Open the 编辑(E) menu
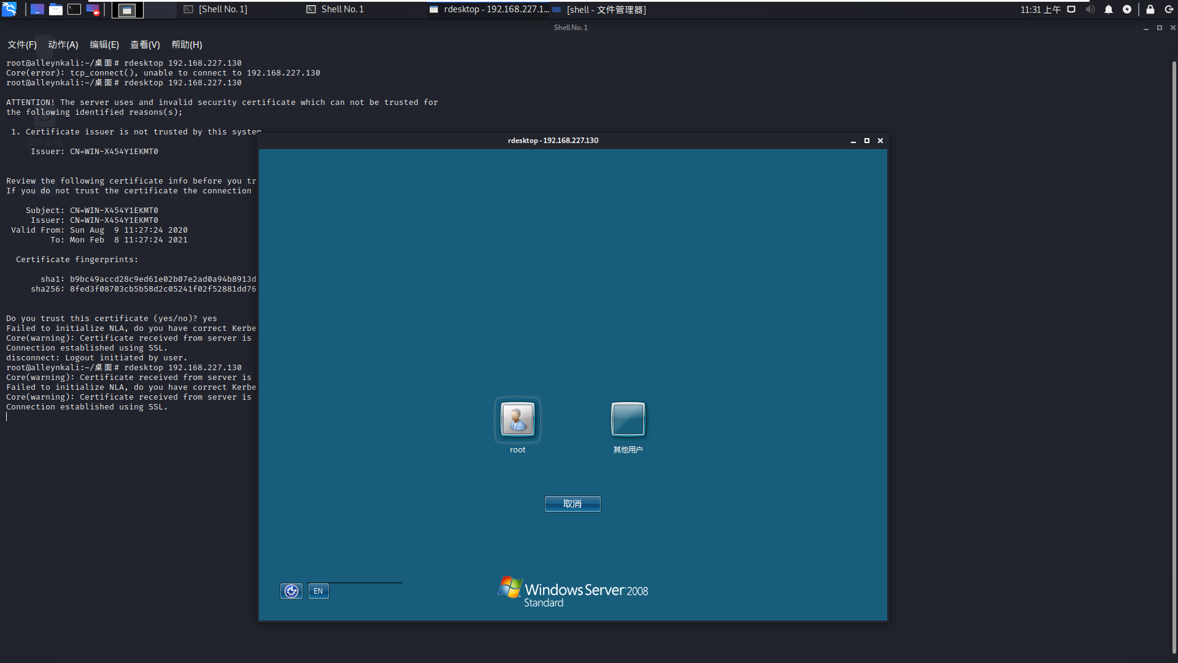The height and width of the screenshot is (663, 1178). (104, 45)
